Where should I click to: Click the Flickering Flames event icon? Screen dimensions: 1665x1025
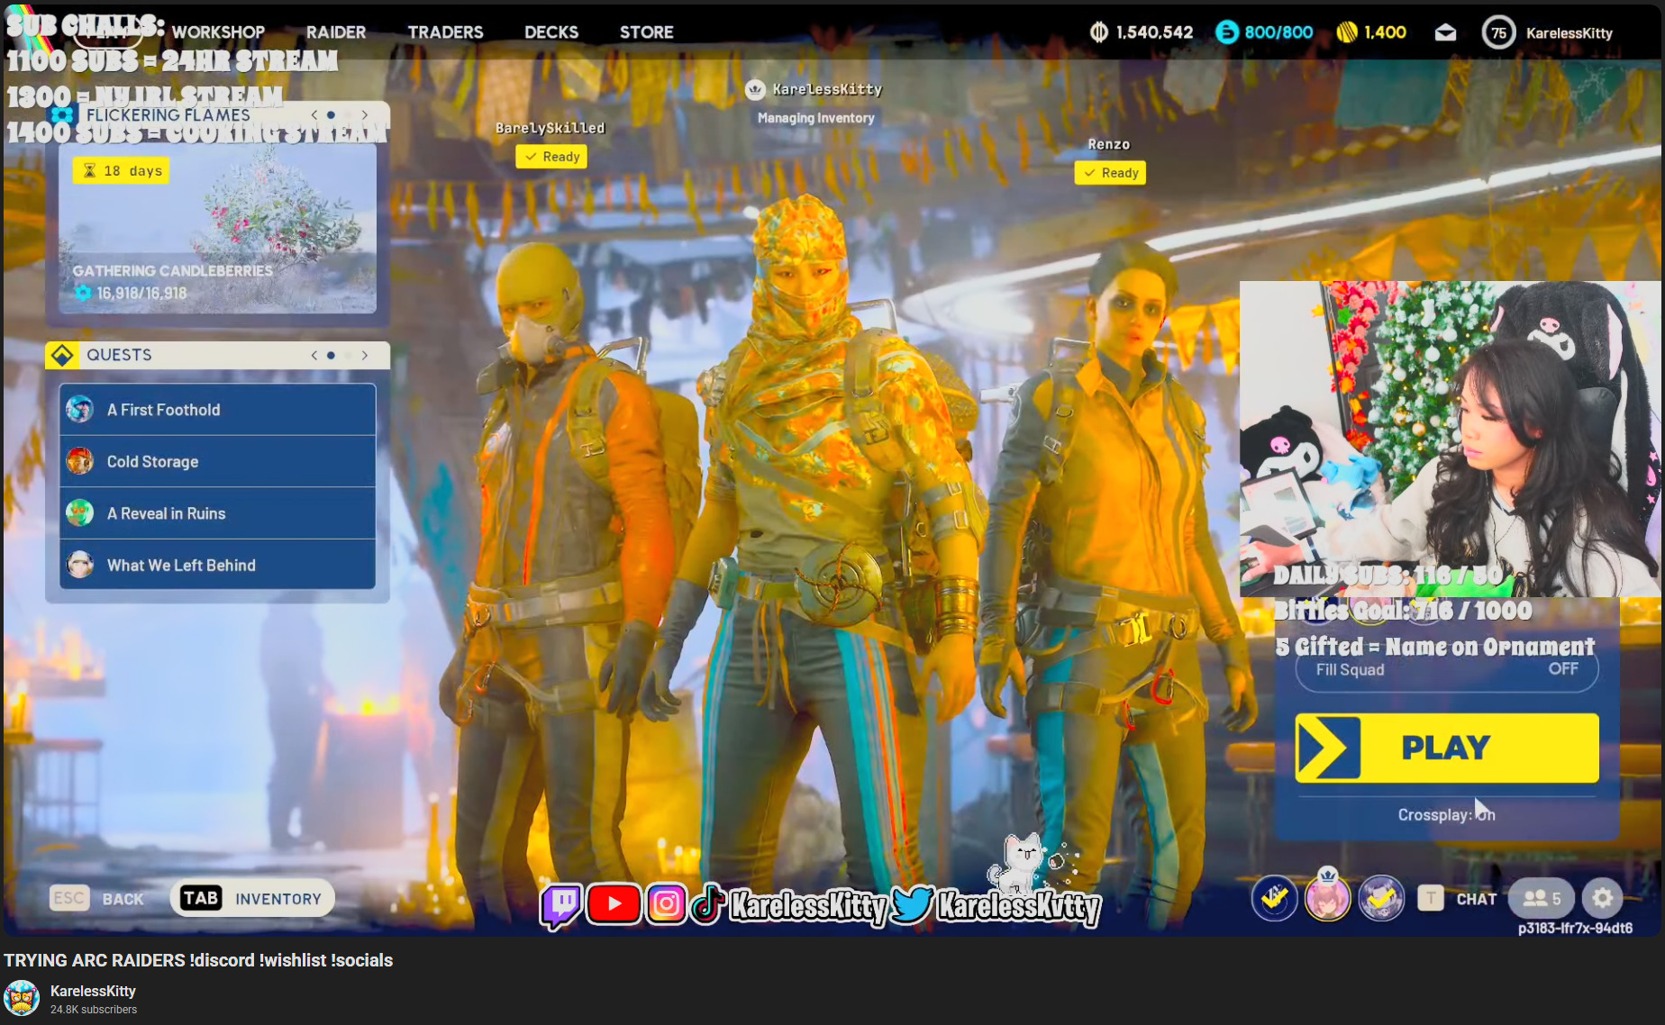[62, 114]
